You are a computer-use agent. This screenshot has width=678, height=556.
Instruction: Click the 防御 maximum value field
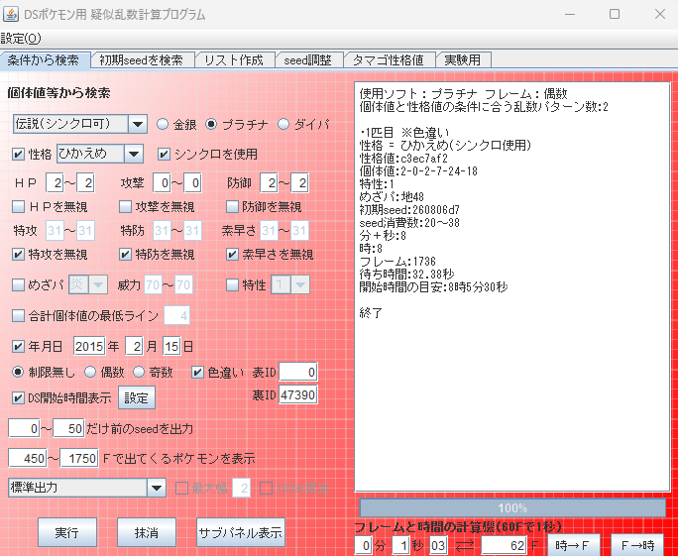[x=299, y=183]
